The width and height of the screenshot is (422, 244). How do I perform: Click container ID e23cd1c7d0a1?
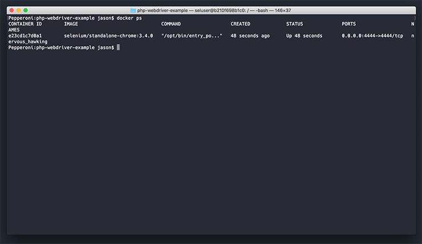click(x=25, y=36)
